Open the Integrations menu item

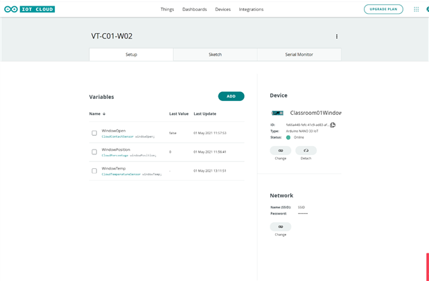tap(251, 9)
